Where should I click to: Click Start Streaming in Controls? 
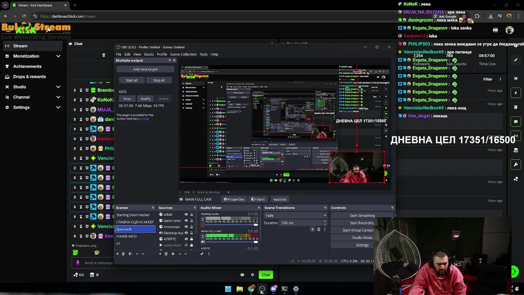[x=362, y=216]
